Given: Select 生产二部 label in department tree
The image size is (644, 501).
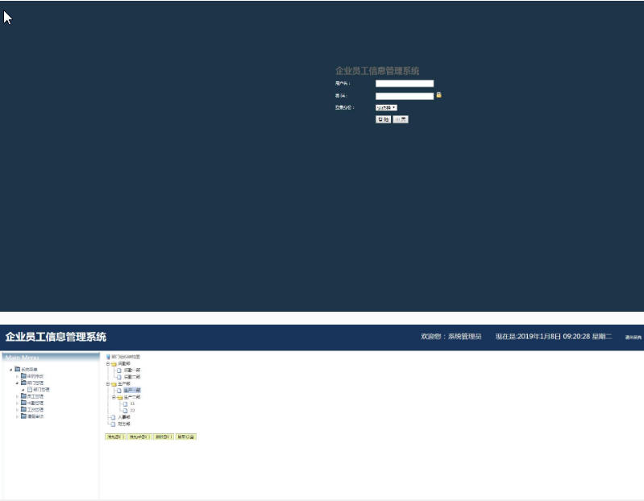Looking at the screenshot, I should coord(132,397).
